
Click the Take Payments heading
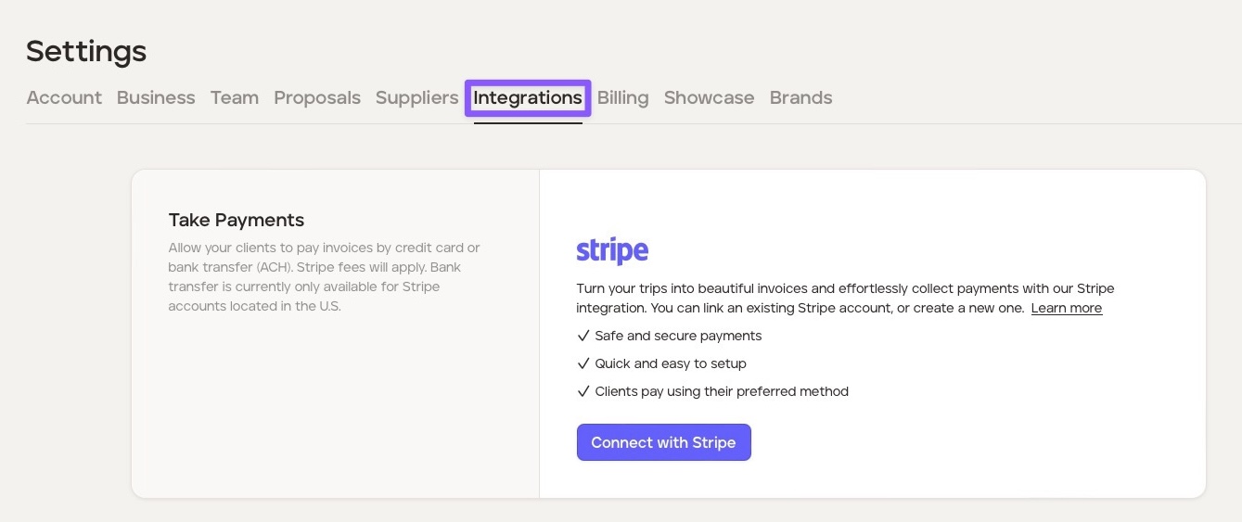point(237,220)
